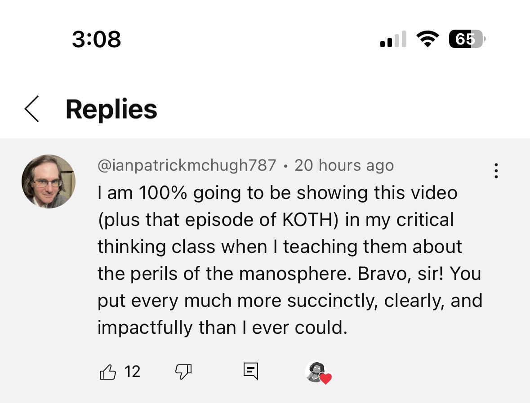Reply to the comment using the reply icon
530x403 pixels.
[x=251, y=372]
